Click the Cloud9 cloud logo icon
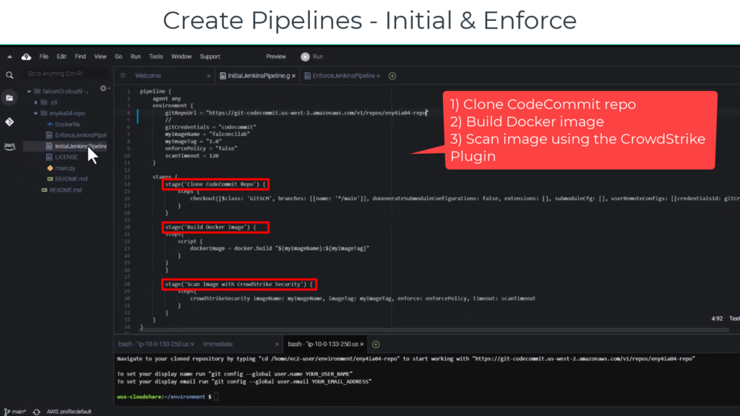The width and height of the screenshot is (740, 416). click(27, 56)
